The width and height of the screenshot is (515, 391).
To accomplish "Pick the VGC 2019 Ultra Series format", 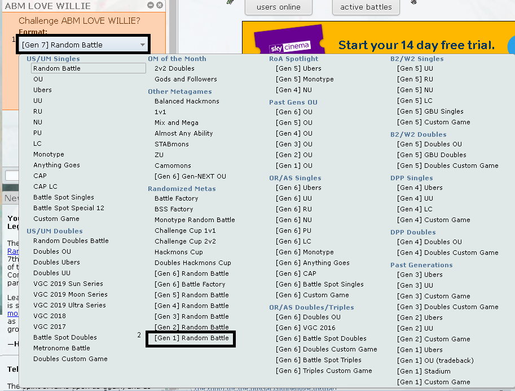I will click(x=69, y=305).
